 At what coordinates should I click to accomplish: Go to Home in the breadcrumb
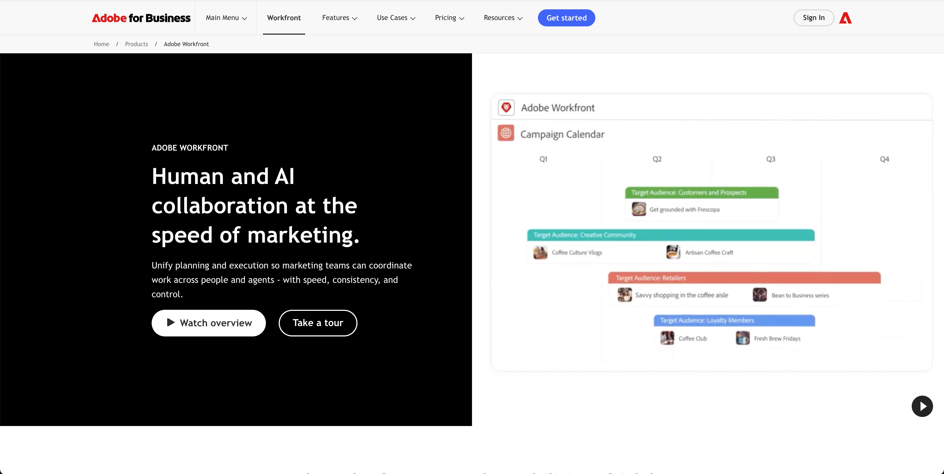point(101,44)
